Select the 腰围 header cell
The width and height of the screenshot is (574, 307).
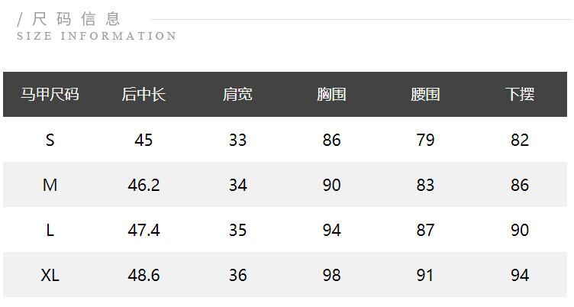tap(425, 95)
